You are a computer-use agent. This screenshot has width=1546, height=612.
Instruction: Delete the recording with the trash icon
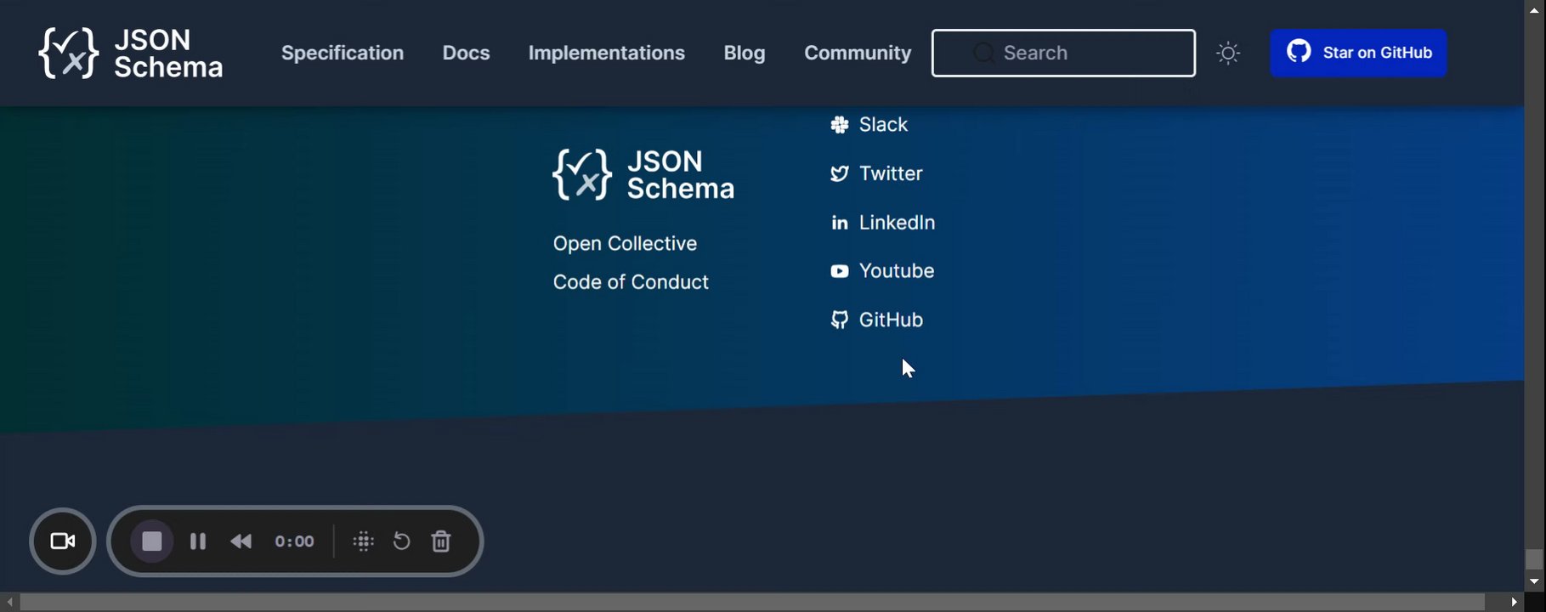coord(441,541)
